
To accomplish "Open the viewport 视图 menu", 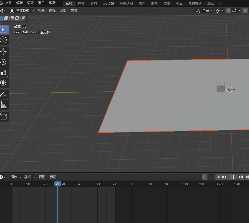I will click(x=41, y=11).
